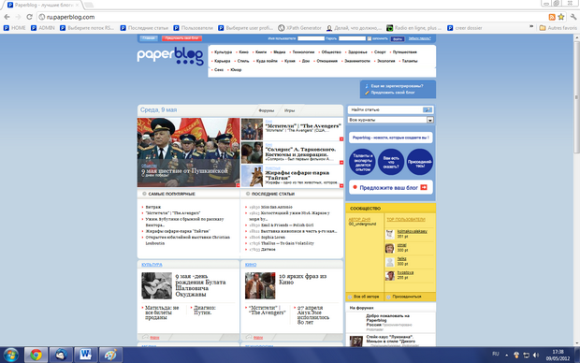Viewport: 580px width, 363px height.
Task: Click the username input field
Action: tap(312, 38)
